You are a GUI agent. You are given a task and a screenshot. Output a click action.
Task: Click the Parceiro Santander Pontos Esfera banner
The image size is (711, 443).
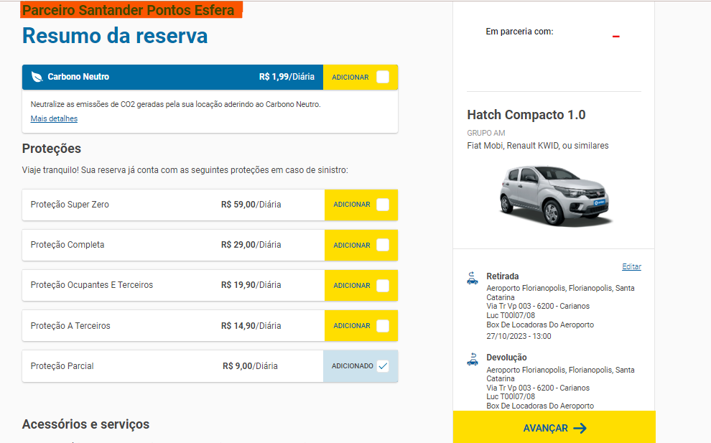(131, 10)
